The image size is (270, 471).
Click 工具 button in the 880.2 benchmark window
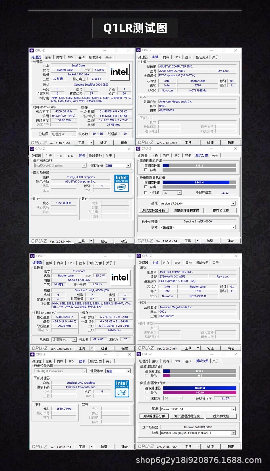(188, 446)
